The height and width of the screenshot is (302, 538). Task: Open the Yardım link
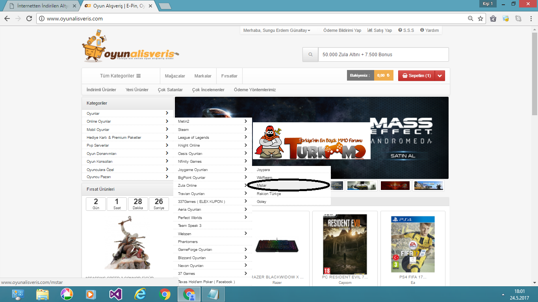429,30
